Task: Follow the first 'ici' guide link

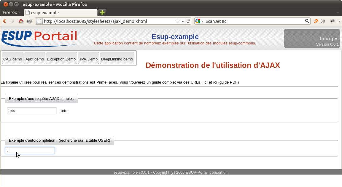Action: pyautogui.click(x=206, y=82)
